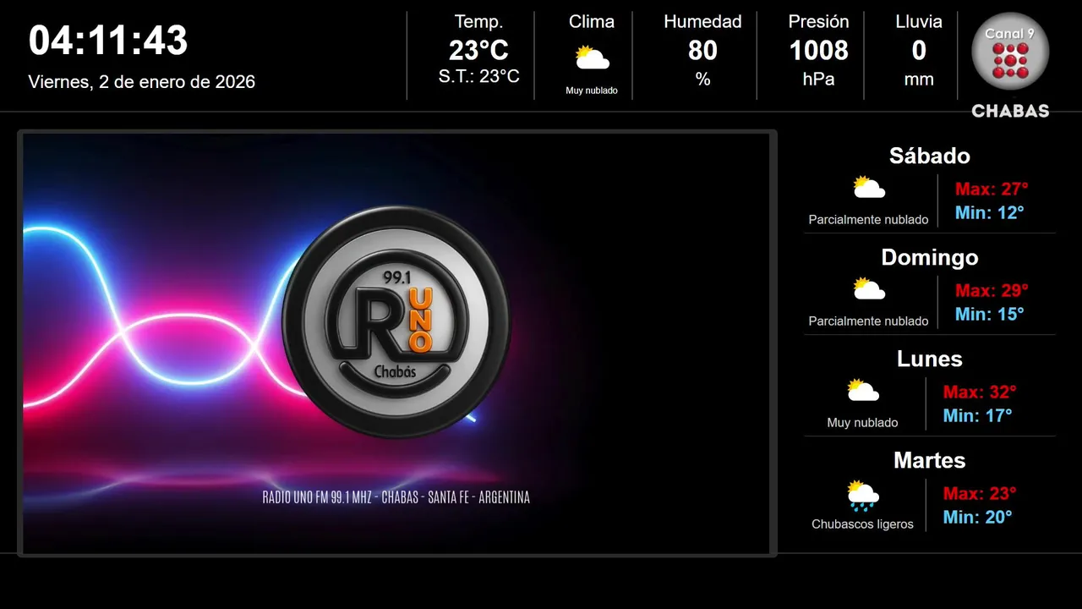Click the Presión heading
The image size is (1082, 609).
818,22
